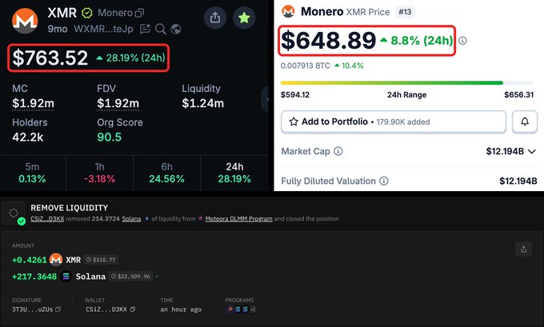
Task: Click the large Monero logo beside XMR
Action: 25,21
